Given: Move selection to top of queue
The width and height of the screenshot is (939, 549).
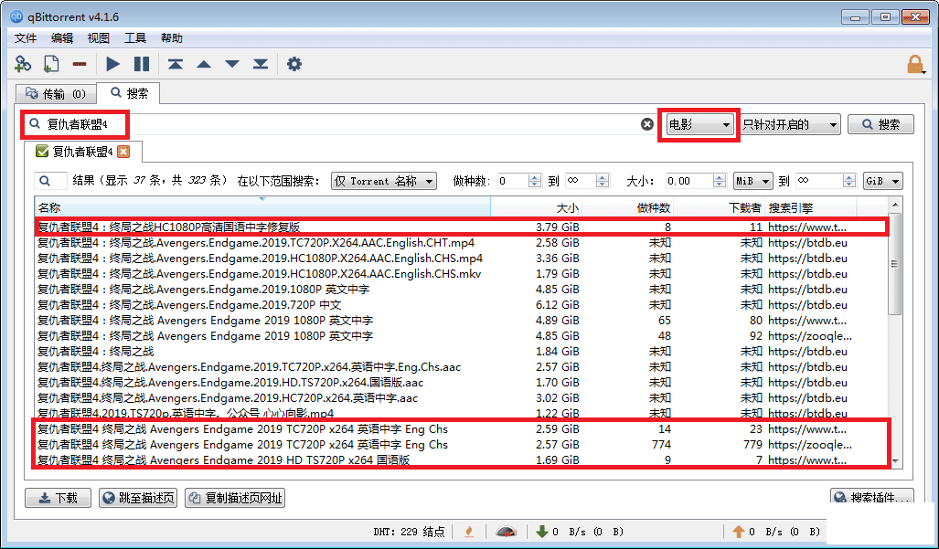Looking at the screenshot, I should click(175, 64).
